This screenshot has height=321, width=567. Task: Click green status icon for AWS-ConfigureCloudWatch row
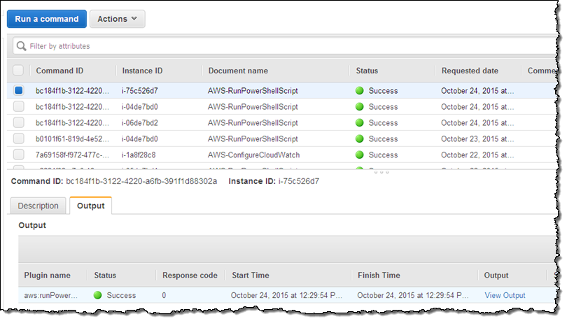(x=360, y=155)
